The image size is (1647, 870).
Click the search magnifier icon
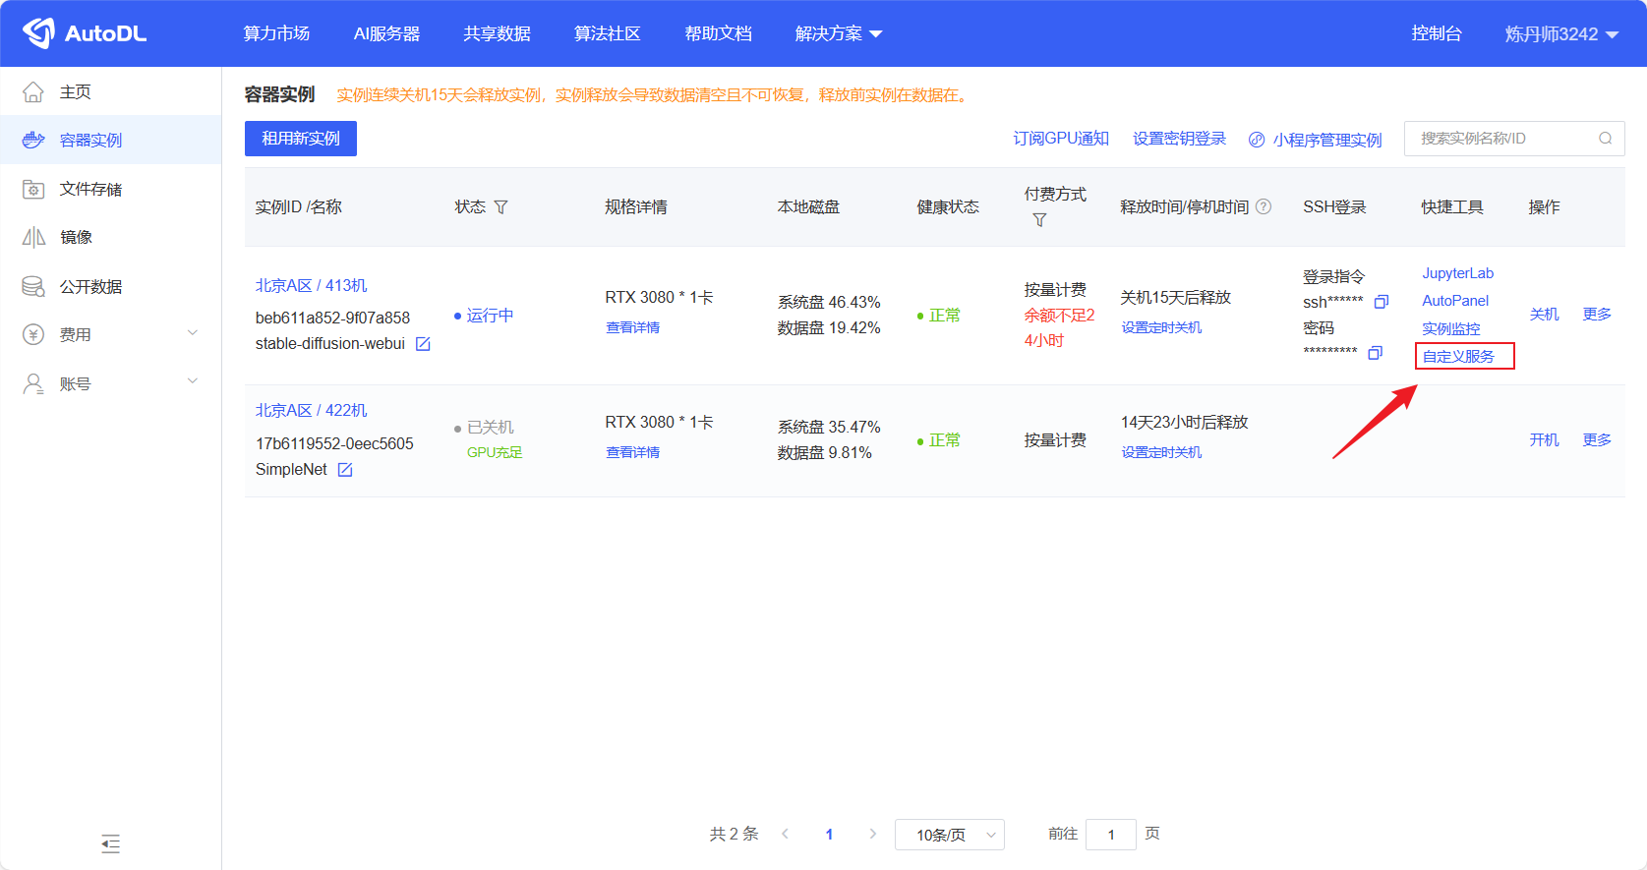(x=1605, y=139)
